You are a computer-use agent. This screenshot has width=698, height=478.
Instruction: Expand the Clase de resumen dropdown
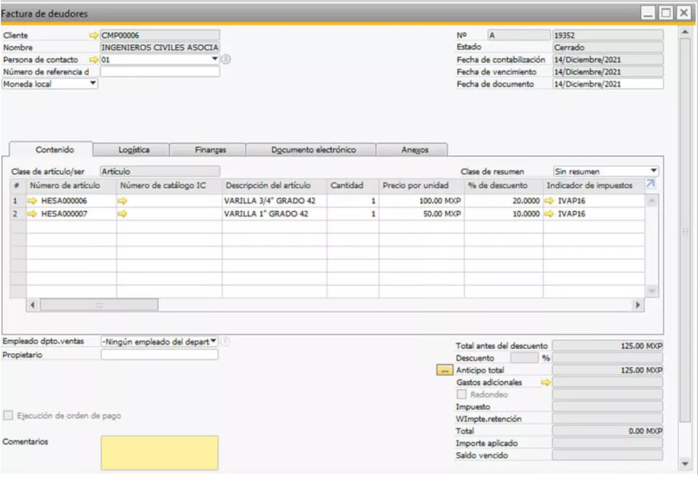click(653, 171)
